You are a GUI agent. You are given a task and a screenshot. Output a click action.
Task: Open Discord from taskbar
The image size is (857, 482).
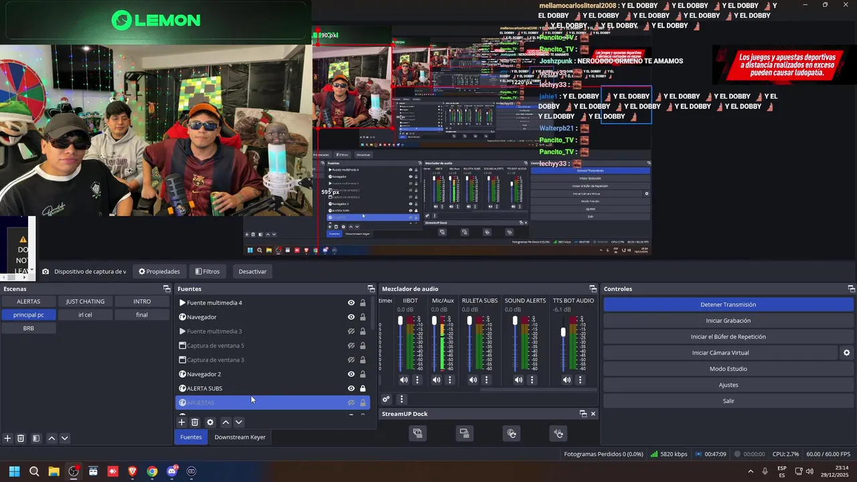[172, 471]
